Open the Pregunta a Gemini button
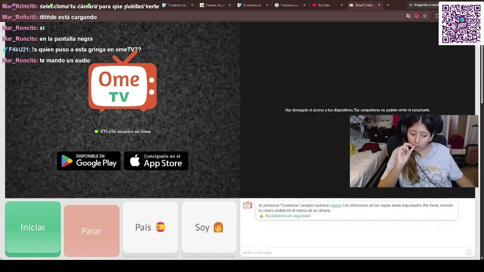This screenshot has width=484, height=272. coord(423,5)
